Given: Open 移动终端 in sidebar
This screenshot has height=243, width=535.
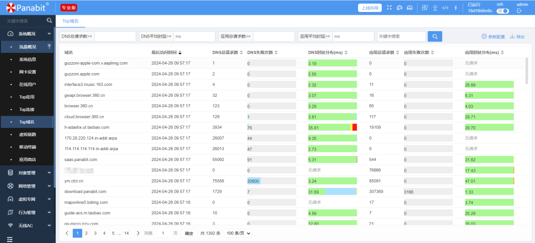Looking at the screenshot, I should [28, 147].
